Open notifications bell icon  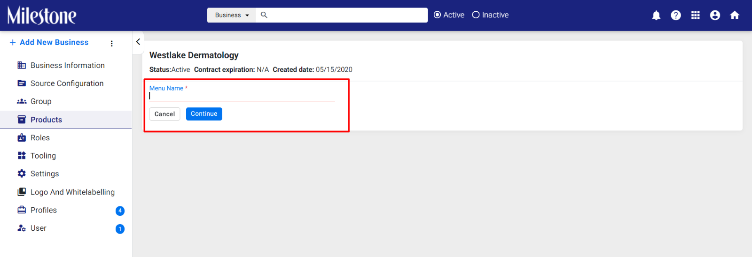(657, 15)
